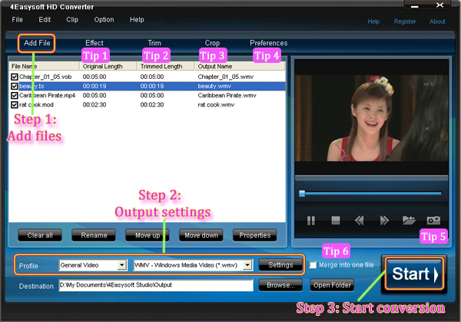
Task: Uncheck the beauty.ts file checkbox
Action: pos(14,86)
